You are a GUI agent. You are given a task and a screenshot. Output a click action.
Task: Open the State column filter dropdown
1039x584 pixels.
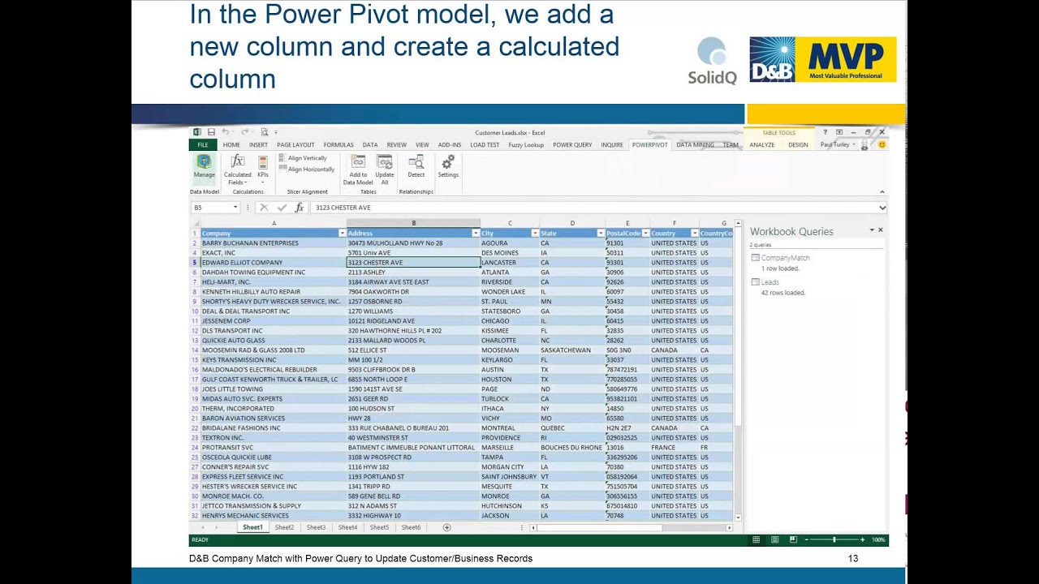pos(601,234)
